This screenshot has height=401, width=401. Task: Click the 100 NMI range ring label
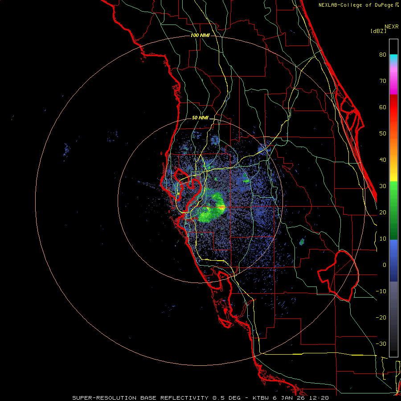[200, 35]
